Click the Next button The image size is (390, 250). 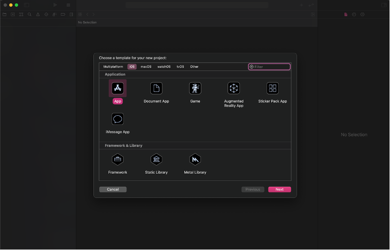click(280, 190)
